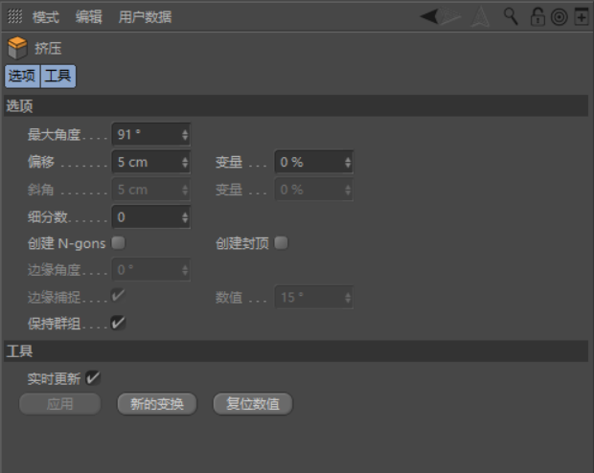The image size is (594, 473).
Task: Click the 偏移 label
Action: [41, 162]
